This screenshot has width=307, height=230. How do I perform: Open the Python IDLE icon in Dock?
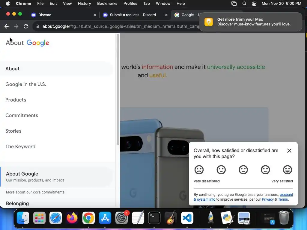227,218
